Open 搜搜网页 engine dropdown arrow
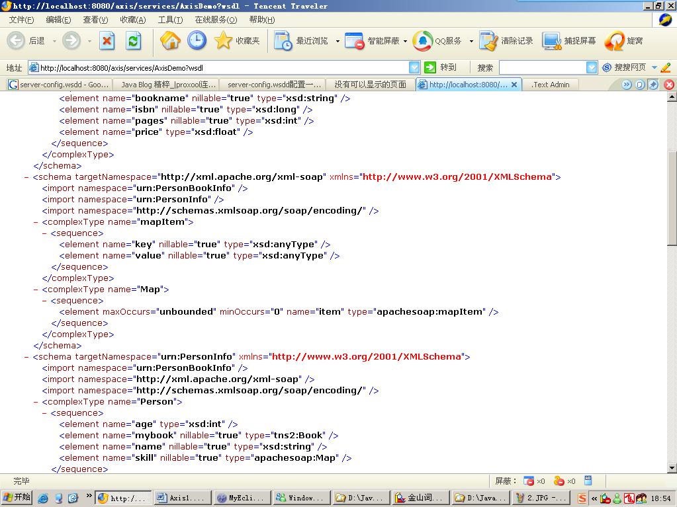This screenshot has width=677, height=507. [654, 67]
